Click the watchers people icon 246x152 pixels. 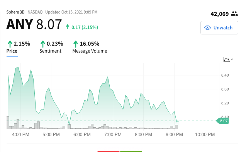pos(234,14)
